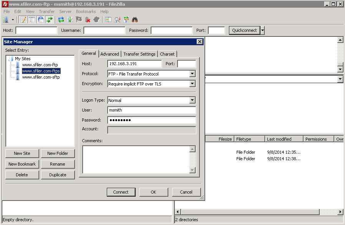Expand the Protocol dropdown
The width and height of the screenshot is (345, 225).
(192, 74)
